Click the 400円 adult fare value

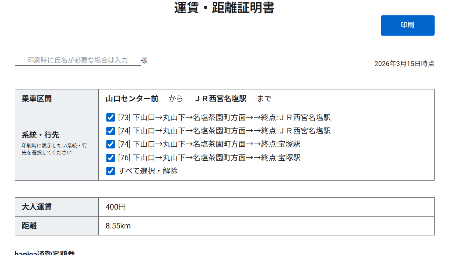(x=116, y=207)
